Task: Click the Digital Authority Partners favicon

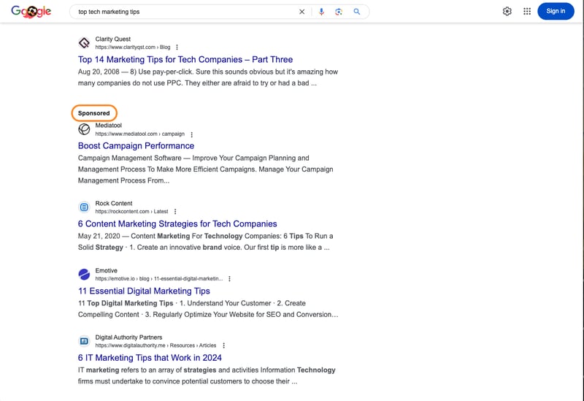Action: (84, 341)
